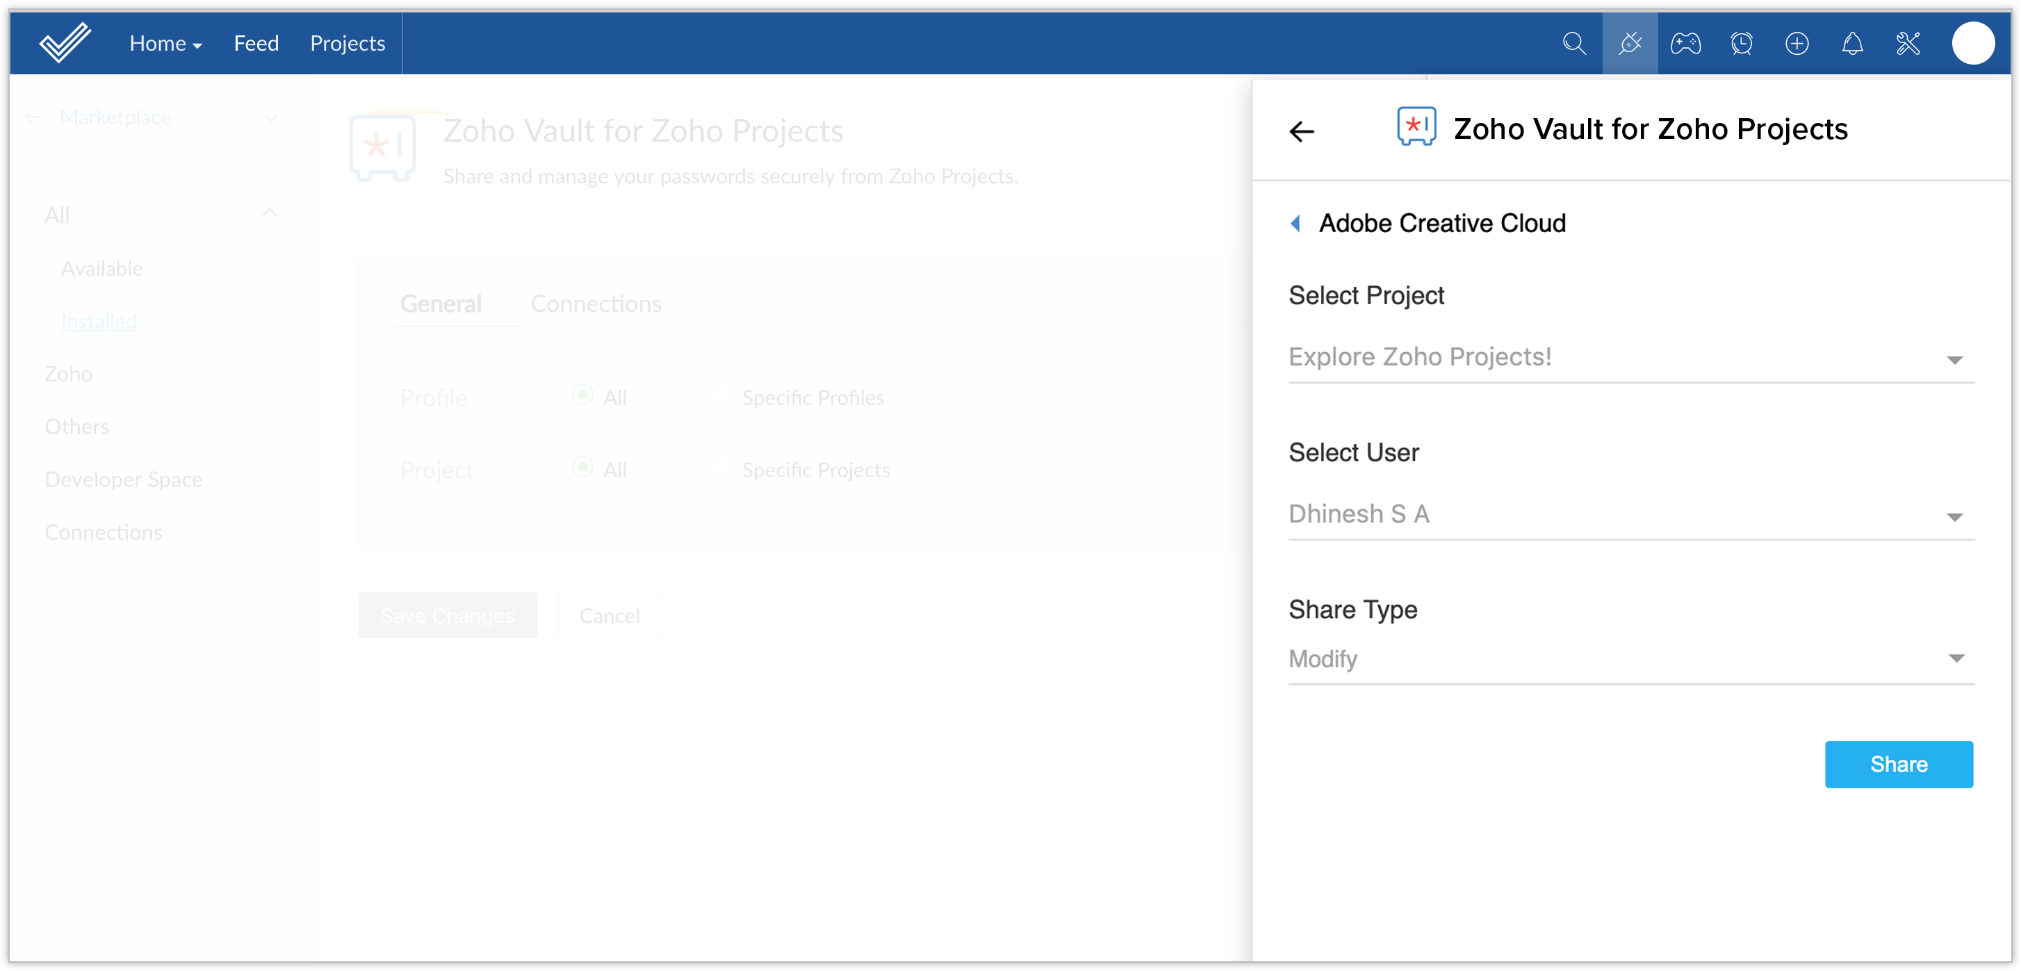Collapse the All category chevron
This screenshot has width=2021, height=971.
click(270, 213)
